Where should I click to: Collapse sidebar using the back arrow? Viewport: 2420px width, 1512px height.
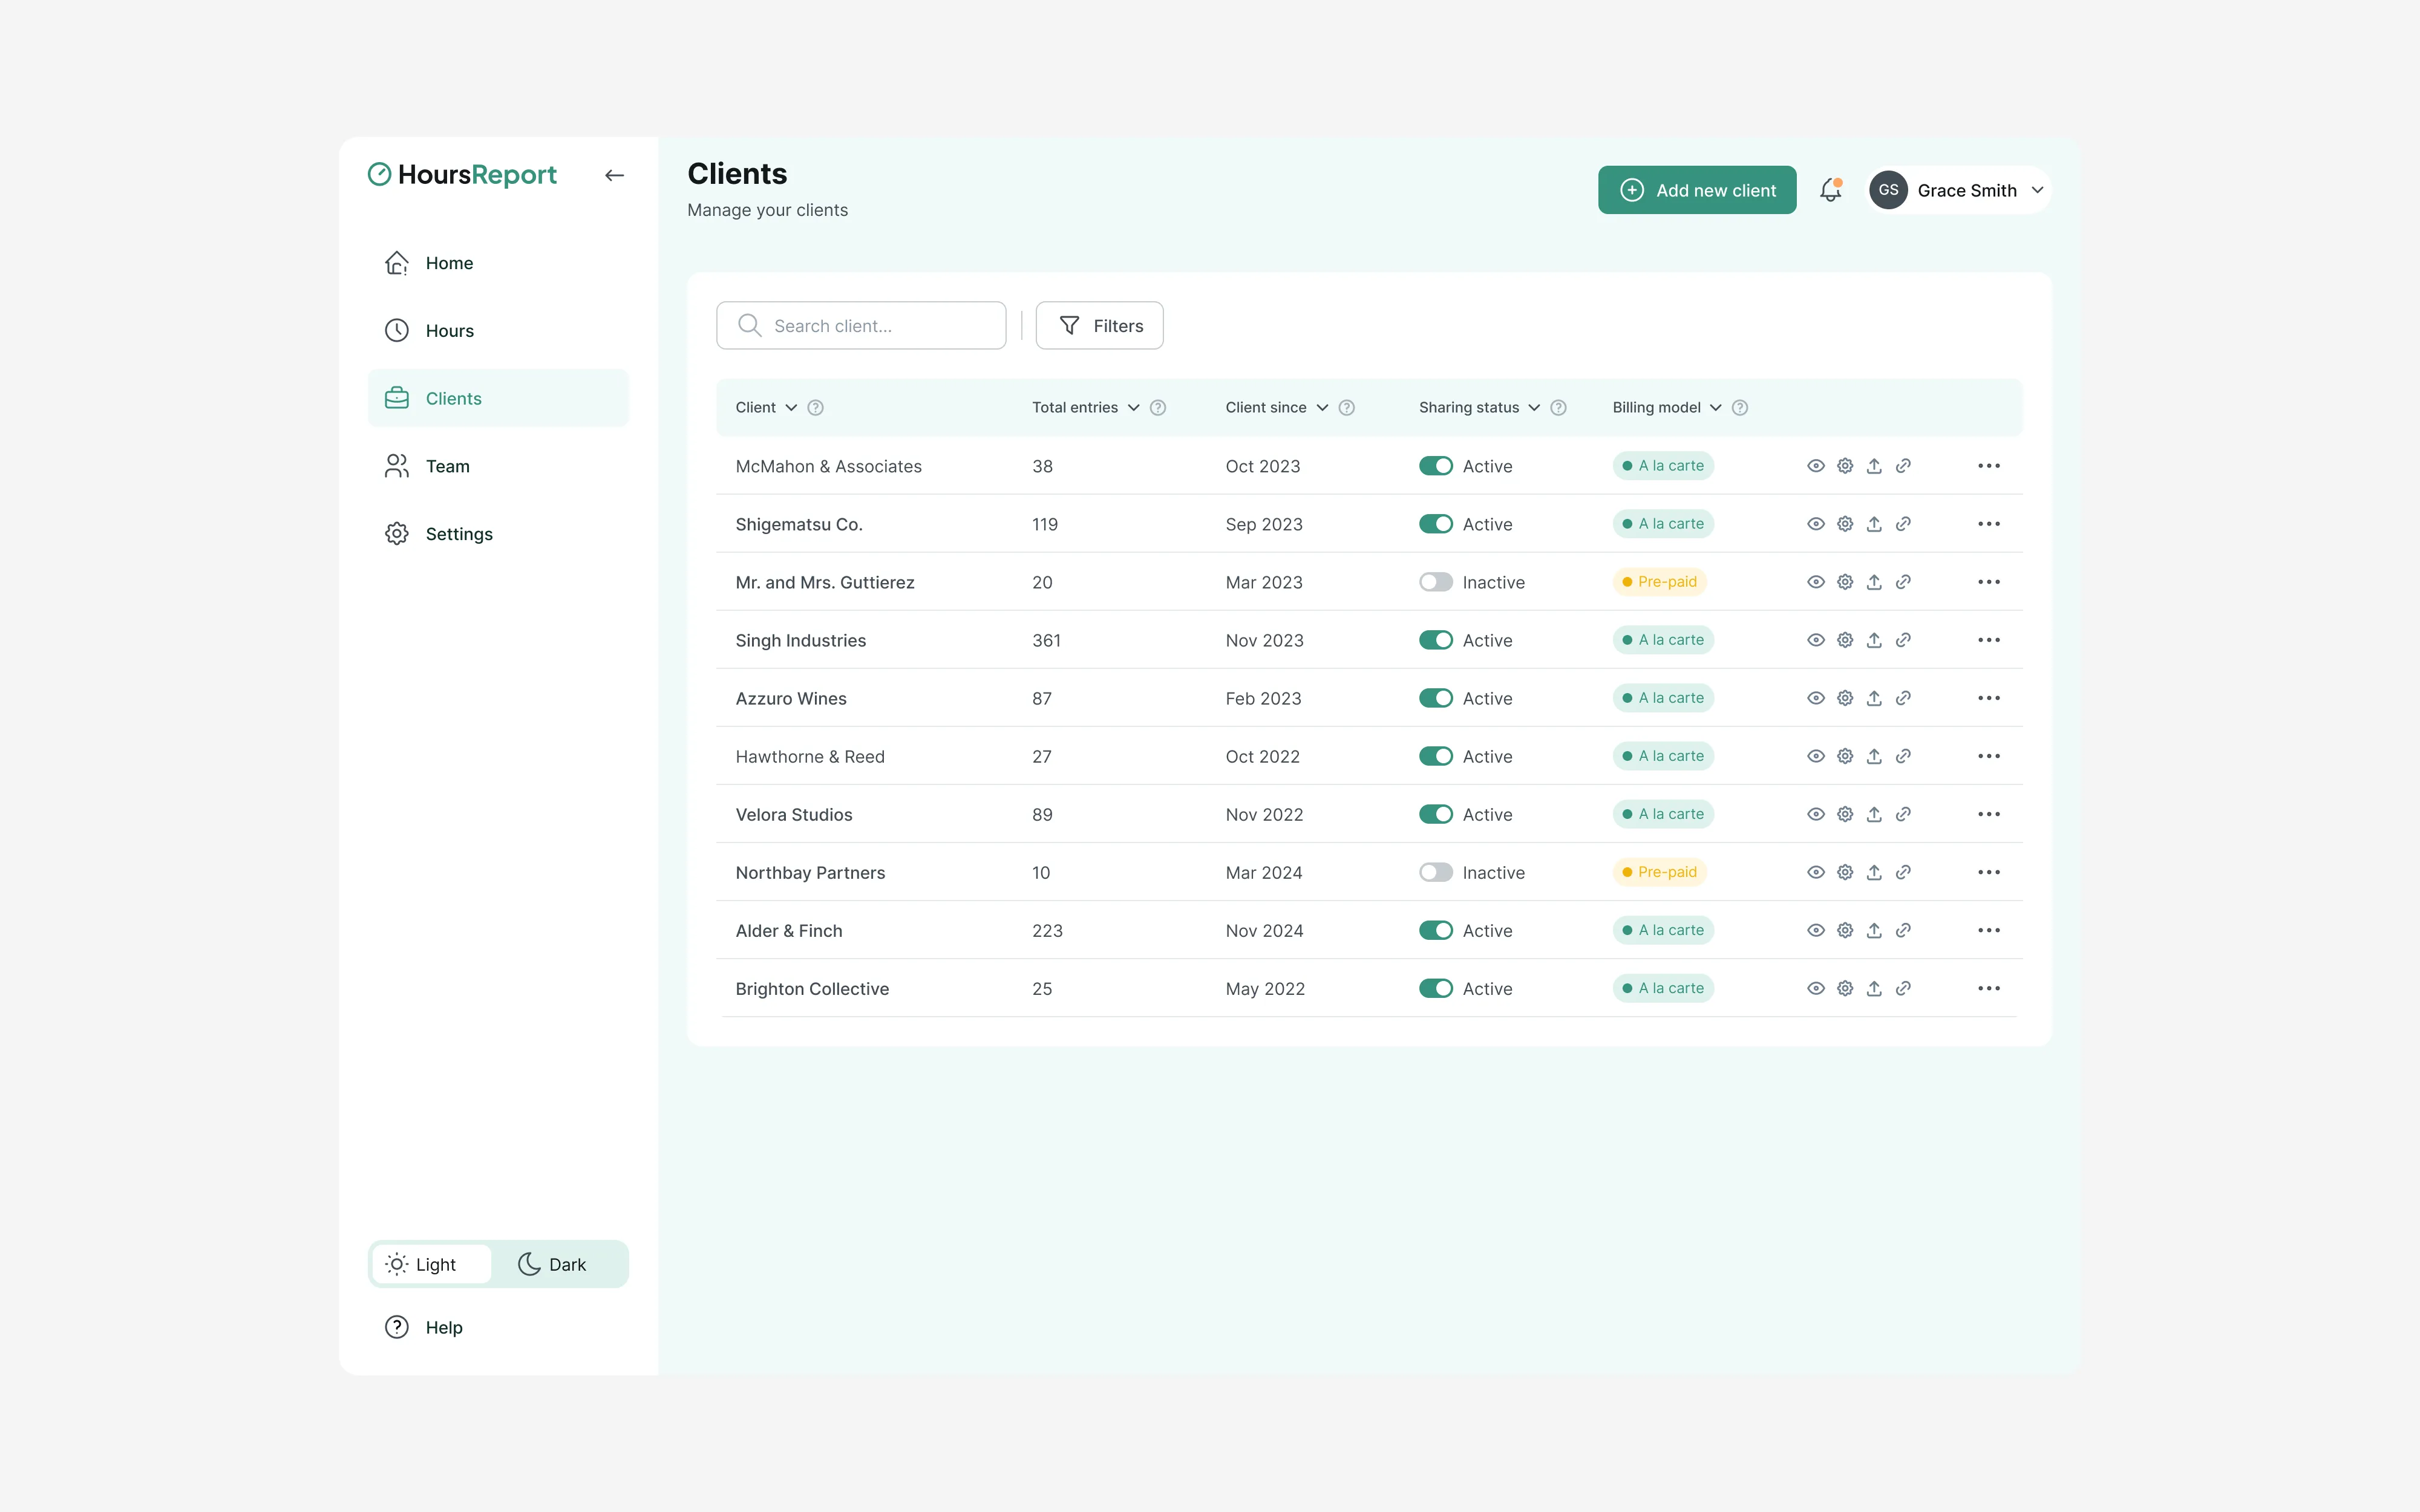pos(614,175)
